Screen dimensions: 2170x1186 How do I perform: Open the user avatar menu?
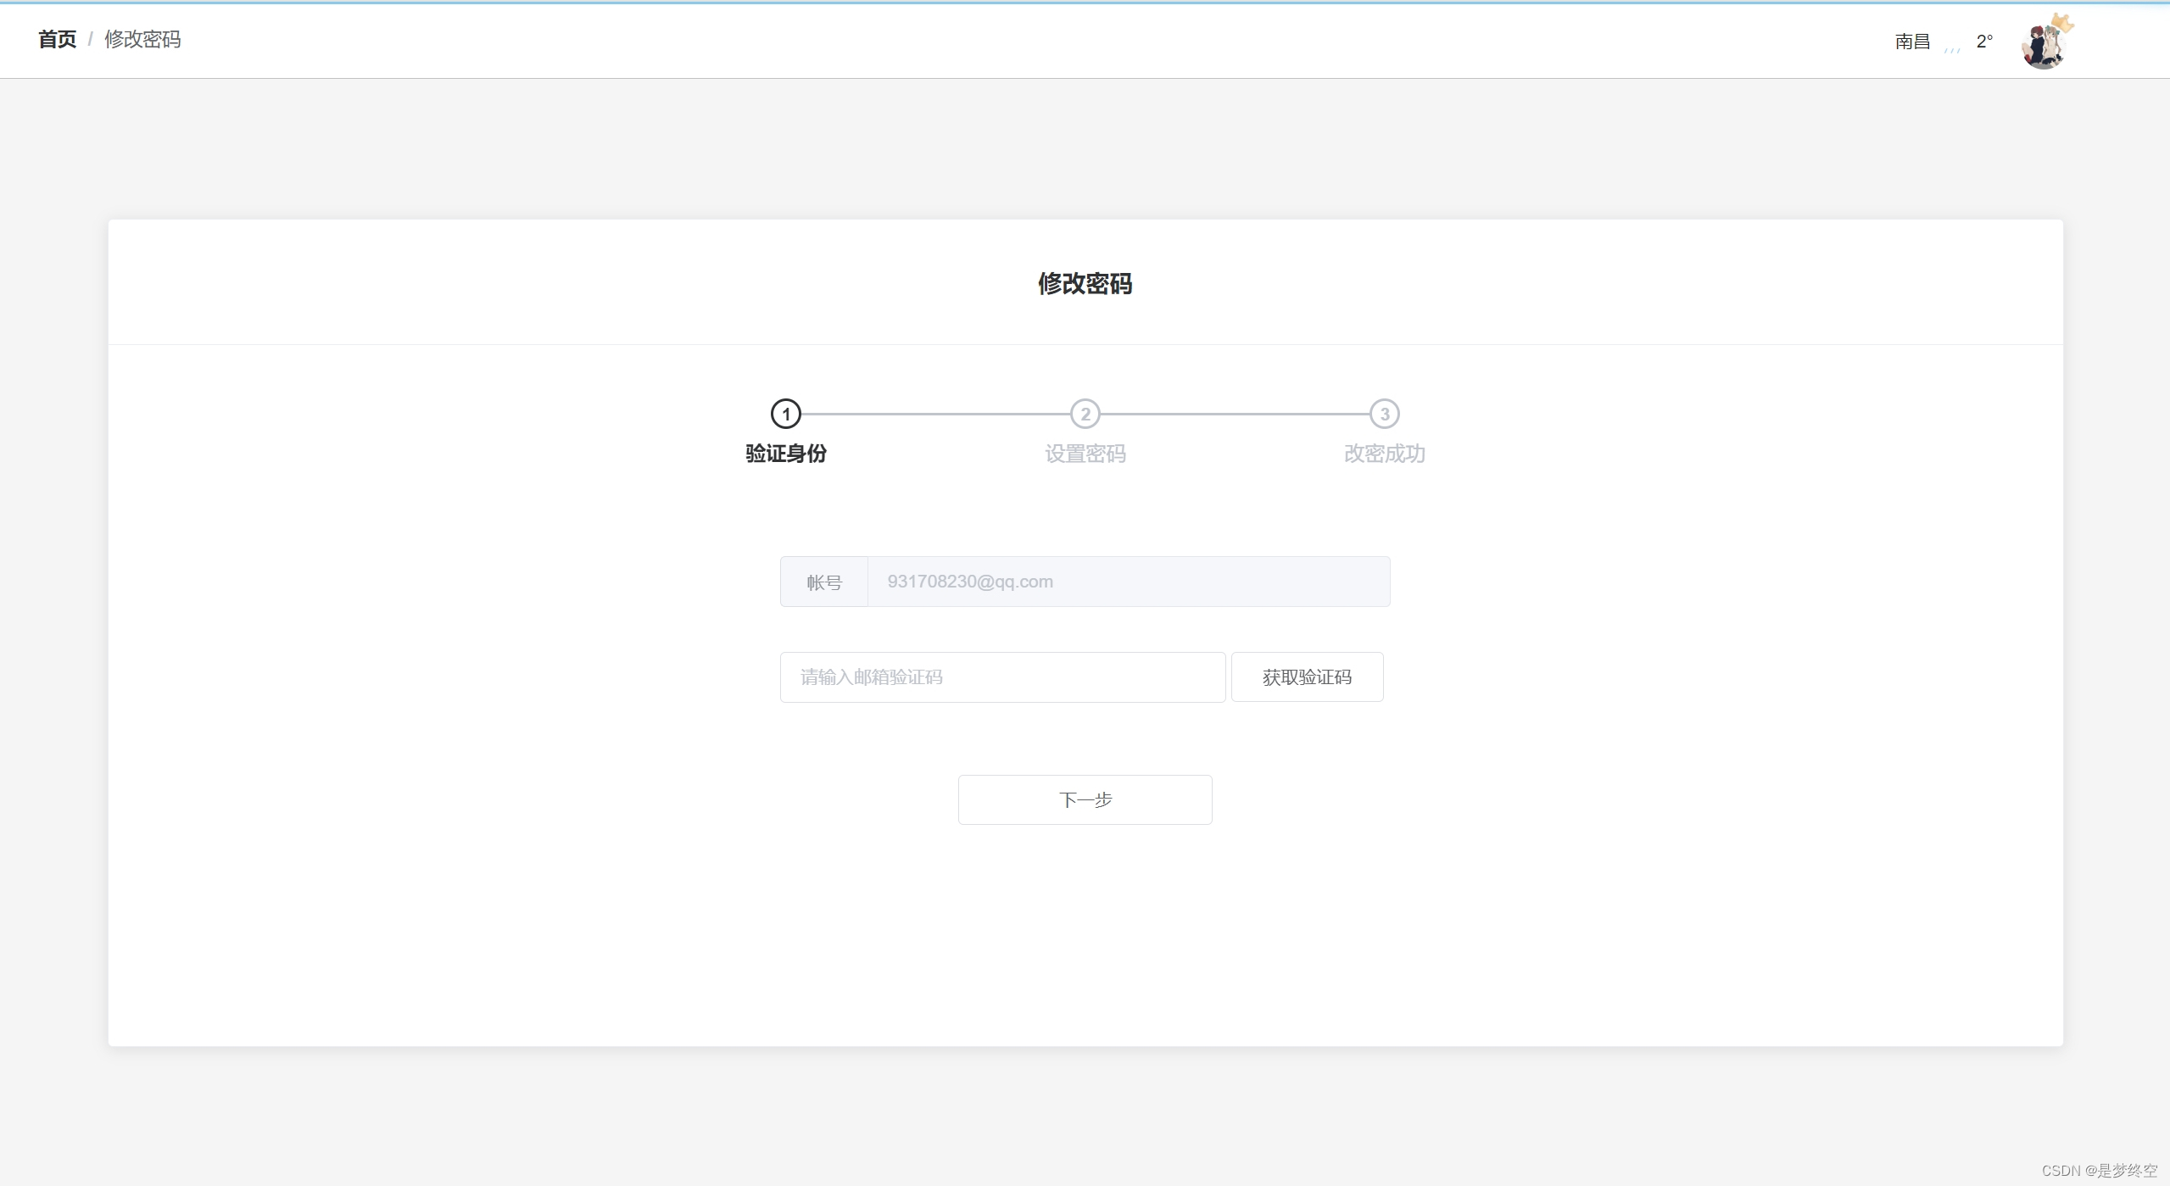pos(2042,47)
